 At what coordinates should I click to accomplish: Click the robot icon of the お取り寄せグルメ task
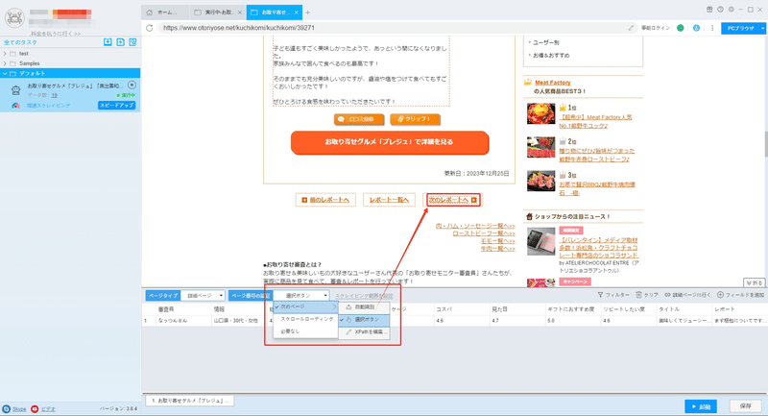pyautogui.click(x=15, y=90)
